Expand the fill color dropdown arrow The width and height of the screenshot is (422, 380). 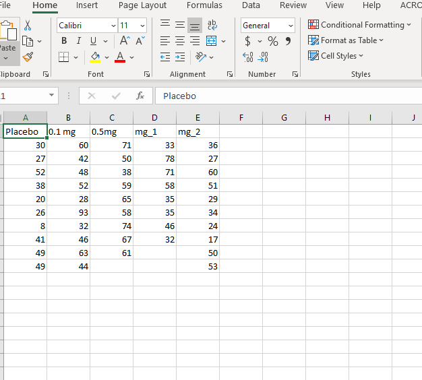coord(107,57)
